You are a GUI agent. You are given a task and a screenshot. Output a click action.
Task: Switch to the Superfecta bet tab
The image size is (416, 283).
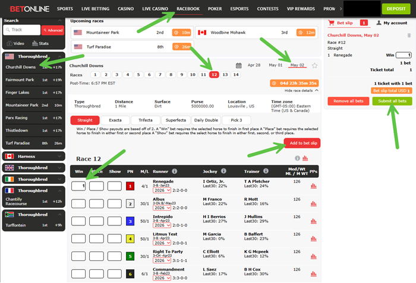[x=176, y=120]
